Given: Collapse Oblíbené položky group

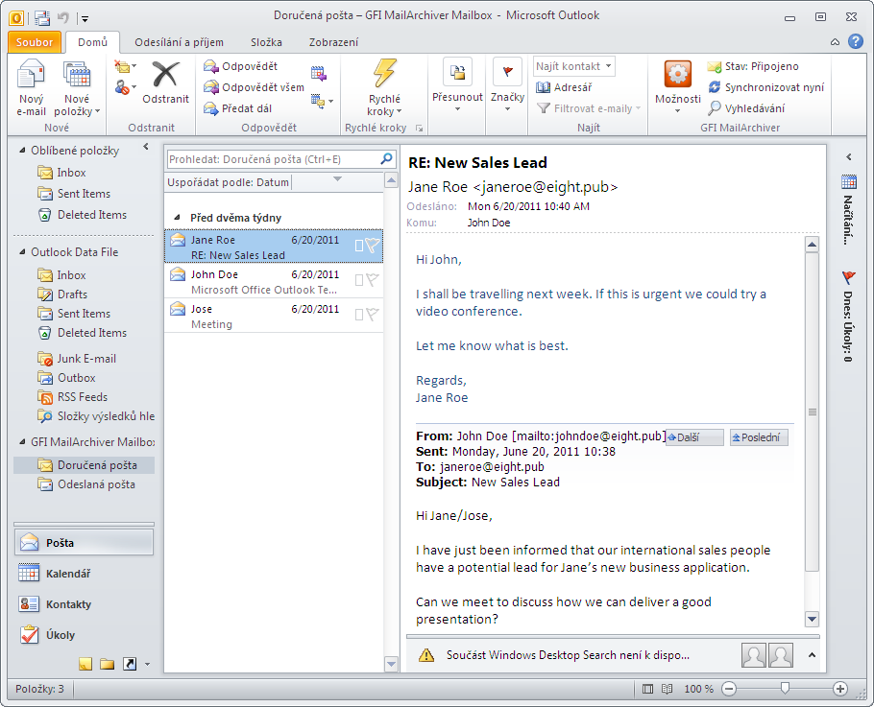Looking at the screenshot, I should [x=22, y=151].
